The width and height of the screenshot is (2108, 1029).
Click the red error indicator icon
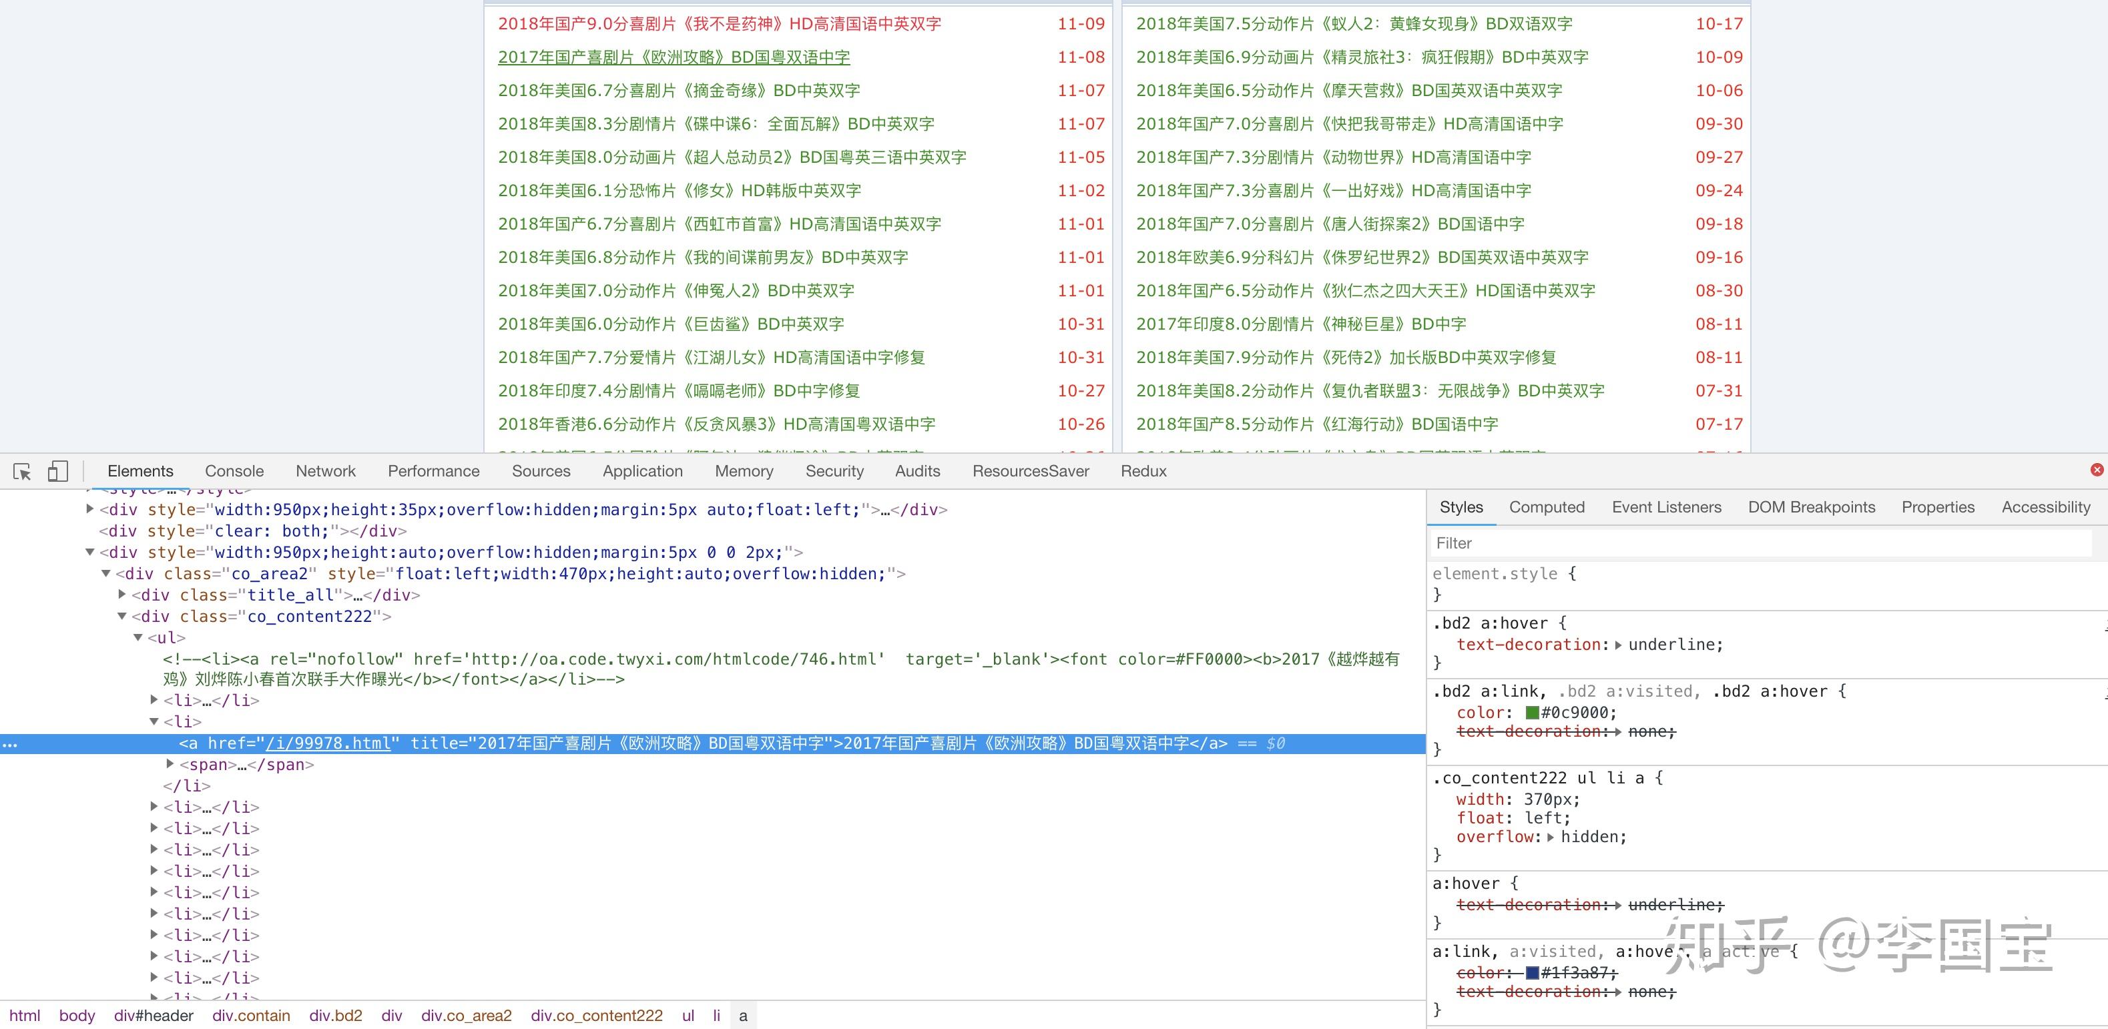(2097, 470)
